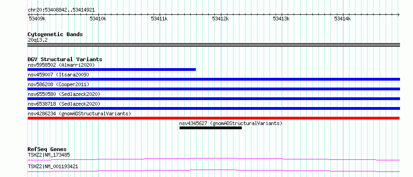The image size is (413, 177).
Task: Open the nsv6550580 Sedlazeck2020 variant bar
Action: click(x=213, y=99)
